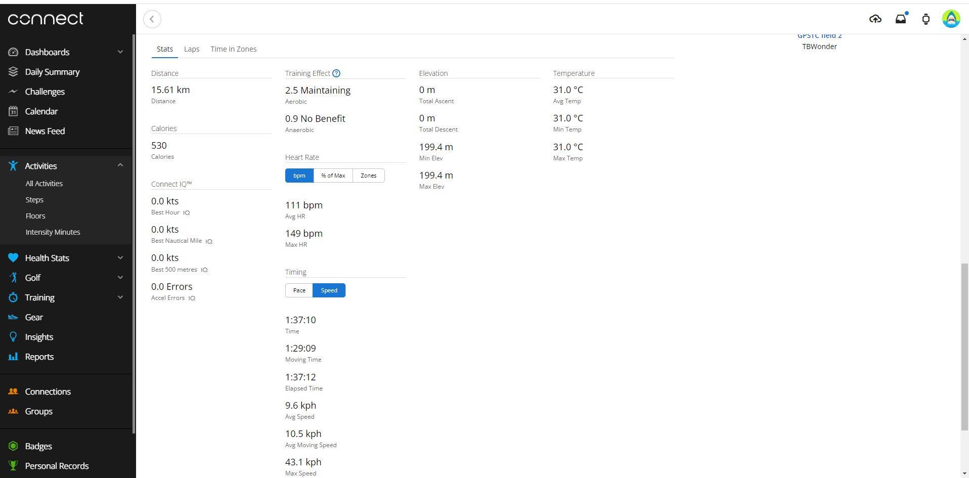969x478 pixels.
Task: Click the Badges sidebar icon
Action: click(13, 446)
